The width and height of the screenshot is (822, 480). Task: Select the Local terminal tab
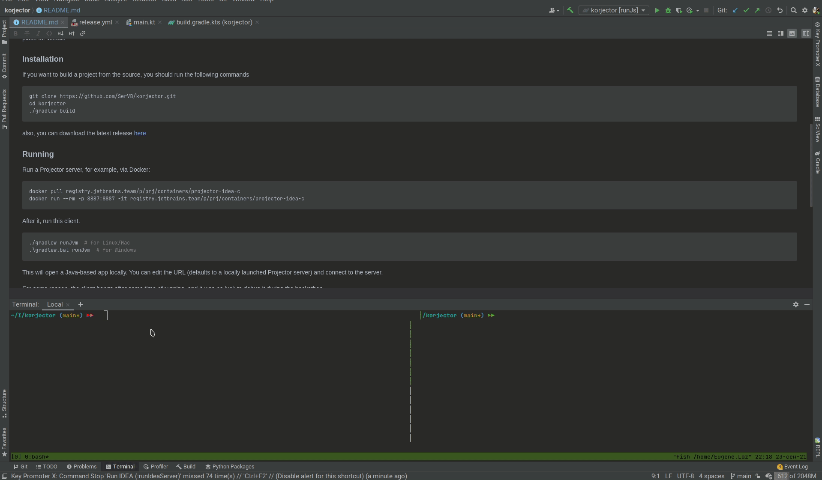click(54, 304)
